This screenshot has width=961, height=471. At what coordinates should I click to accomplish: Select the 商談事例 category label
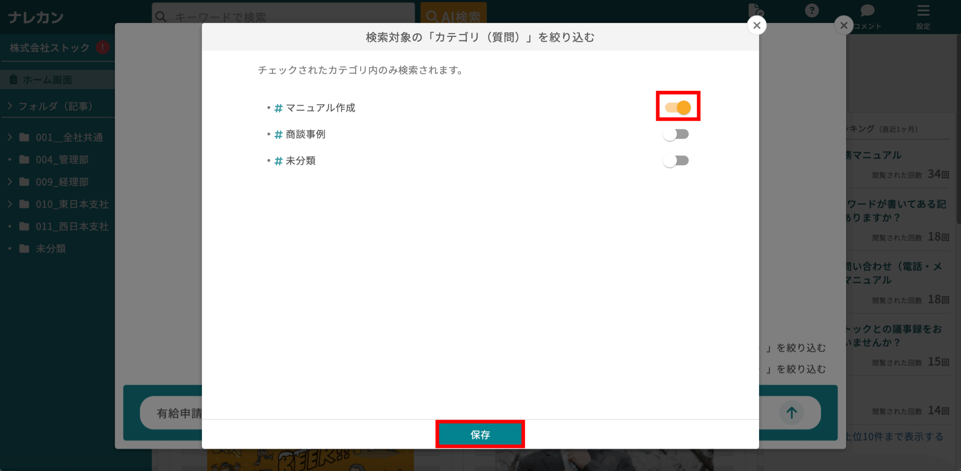coord(306,134)
